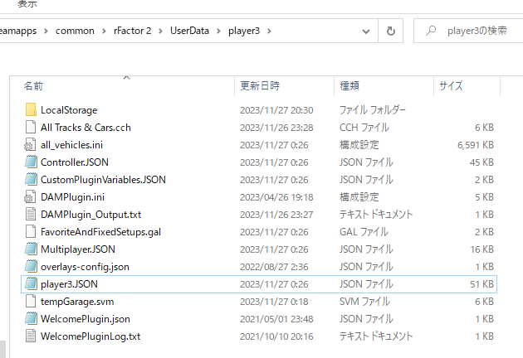Select the file name player3.JSON
The width and height of the screenshot is (523, 358).
69,284
